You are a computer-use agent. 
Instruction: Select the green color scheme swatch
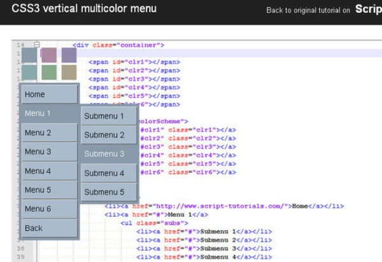coord(48,73)
